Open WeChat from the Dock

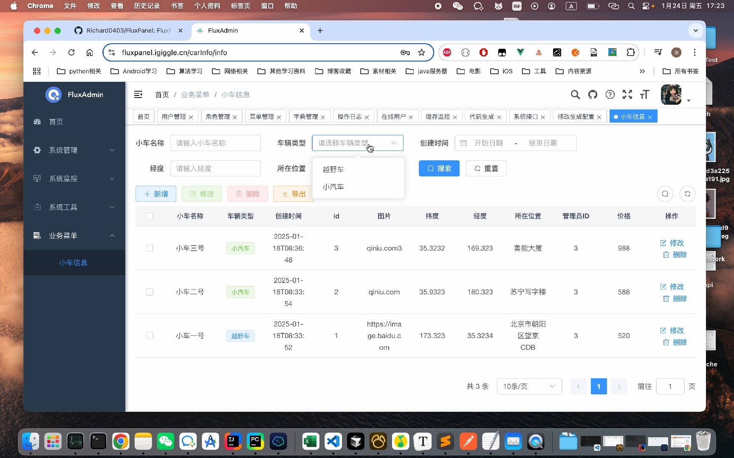tap(166, 441)
